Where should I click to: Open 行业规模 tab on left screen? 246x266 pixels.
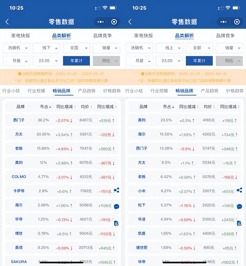point(36,91)
